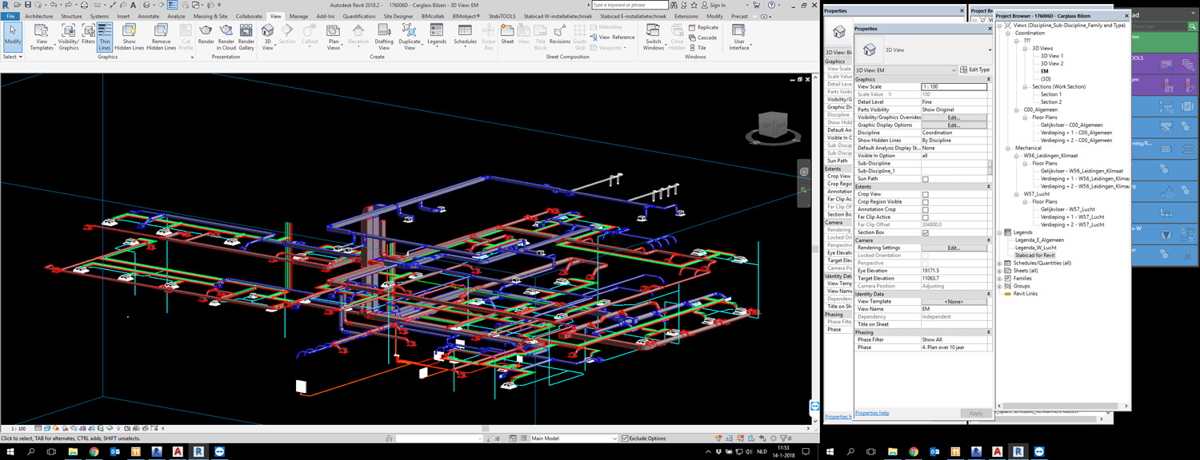Click Replicate in the Windows panel
This screenshot has width=1200, height=460.
coord(703,27)
